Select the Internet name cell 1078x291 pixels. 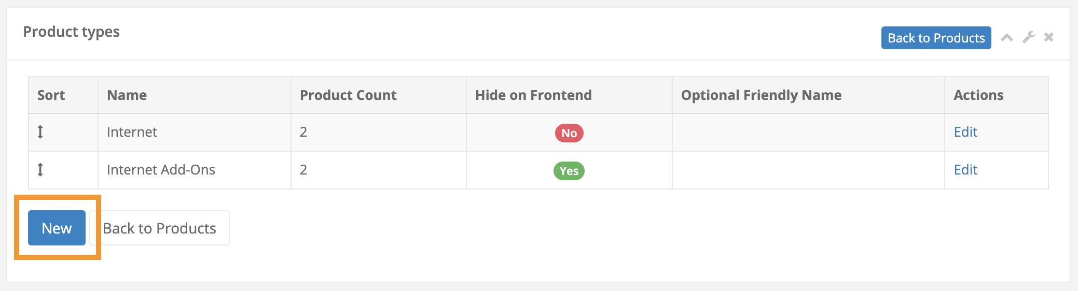click(132, 132)
